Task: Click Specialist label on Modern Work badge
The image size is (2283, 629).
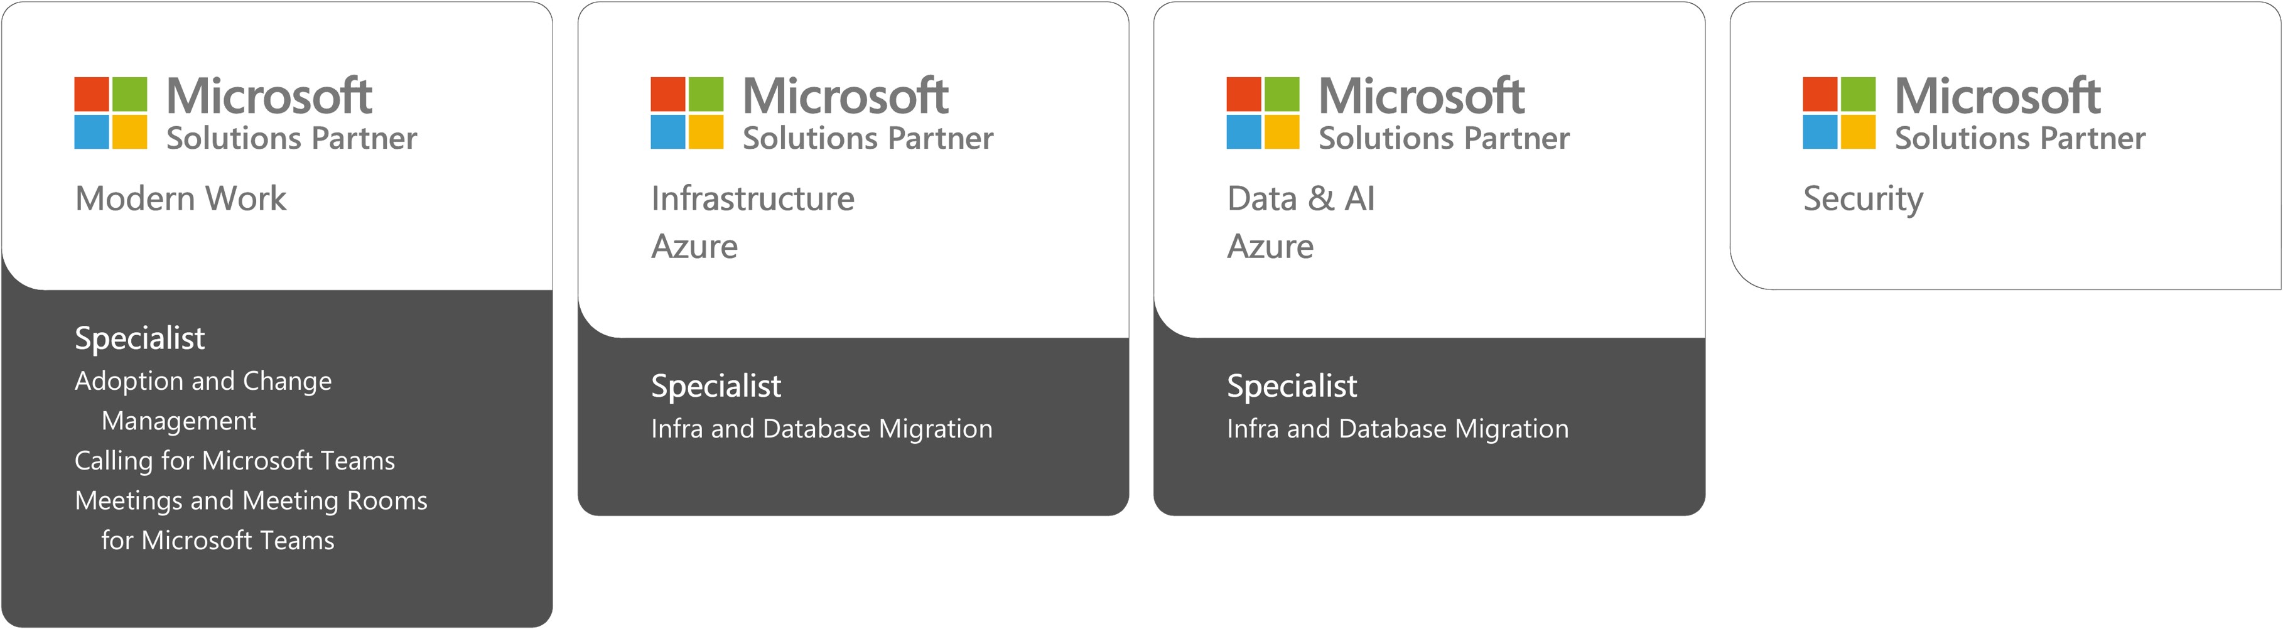Action: pyautogui.click(x=139, y=338)
